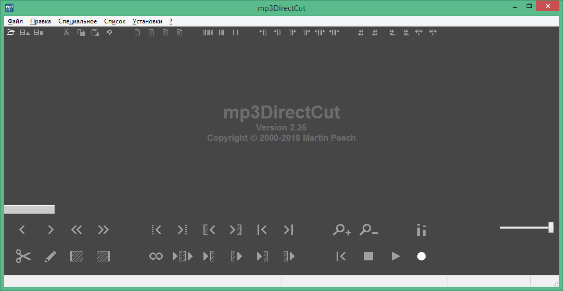
Task: Step back with the single left chevron
Action: click(22, 230)
